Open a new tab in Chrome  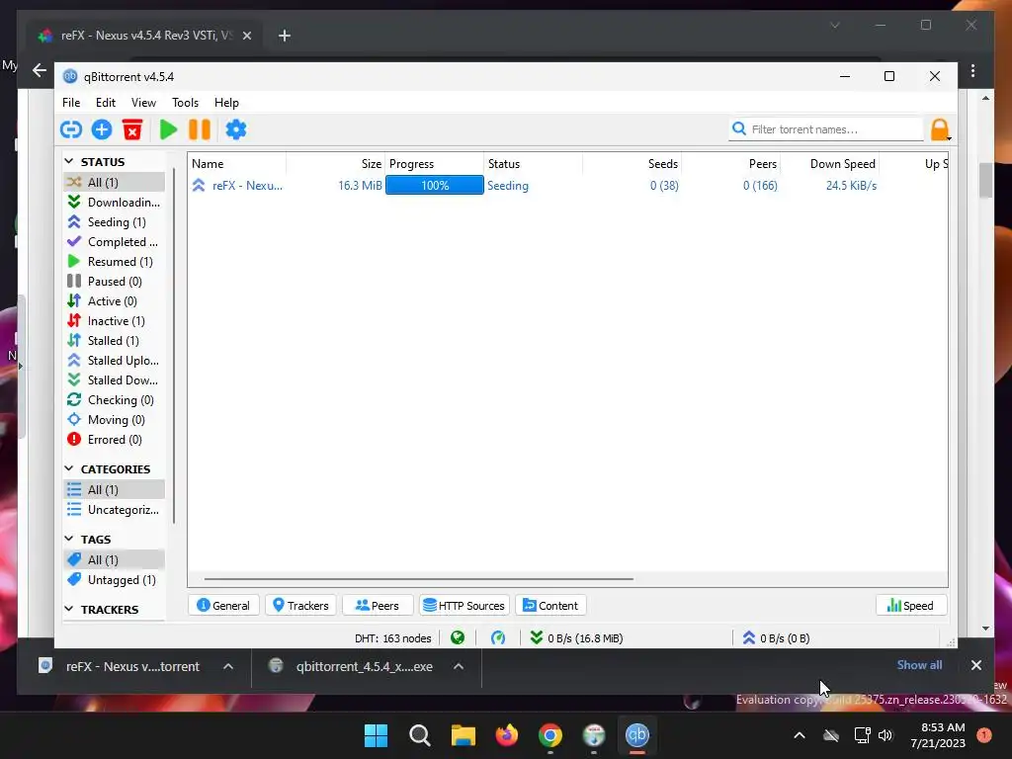pos(284,36)
